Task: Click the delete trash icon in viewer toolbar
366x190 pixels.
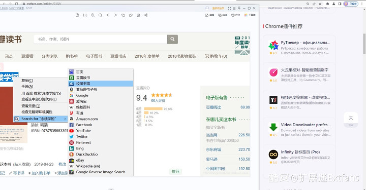Action: [138, 15]
